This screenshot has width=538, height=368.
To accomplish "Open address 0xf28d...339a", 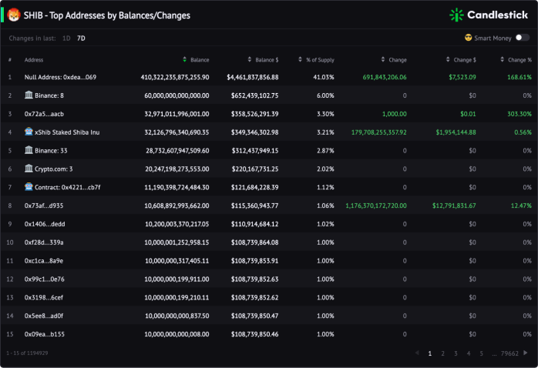I will [44, 243].
